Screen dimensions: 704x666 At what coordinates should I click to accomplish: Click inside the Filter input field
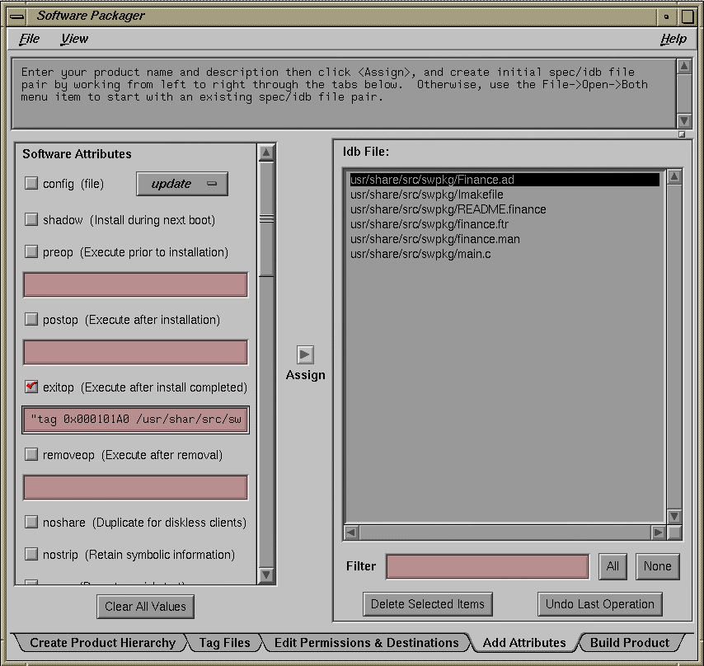pos(486,566)
